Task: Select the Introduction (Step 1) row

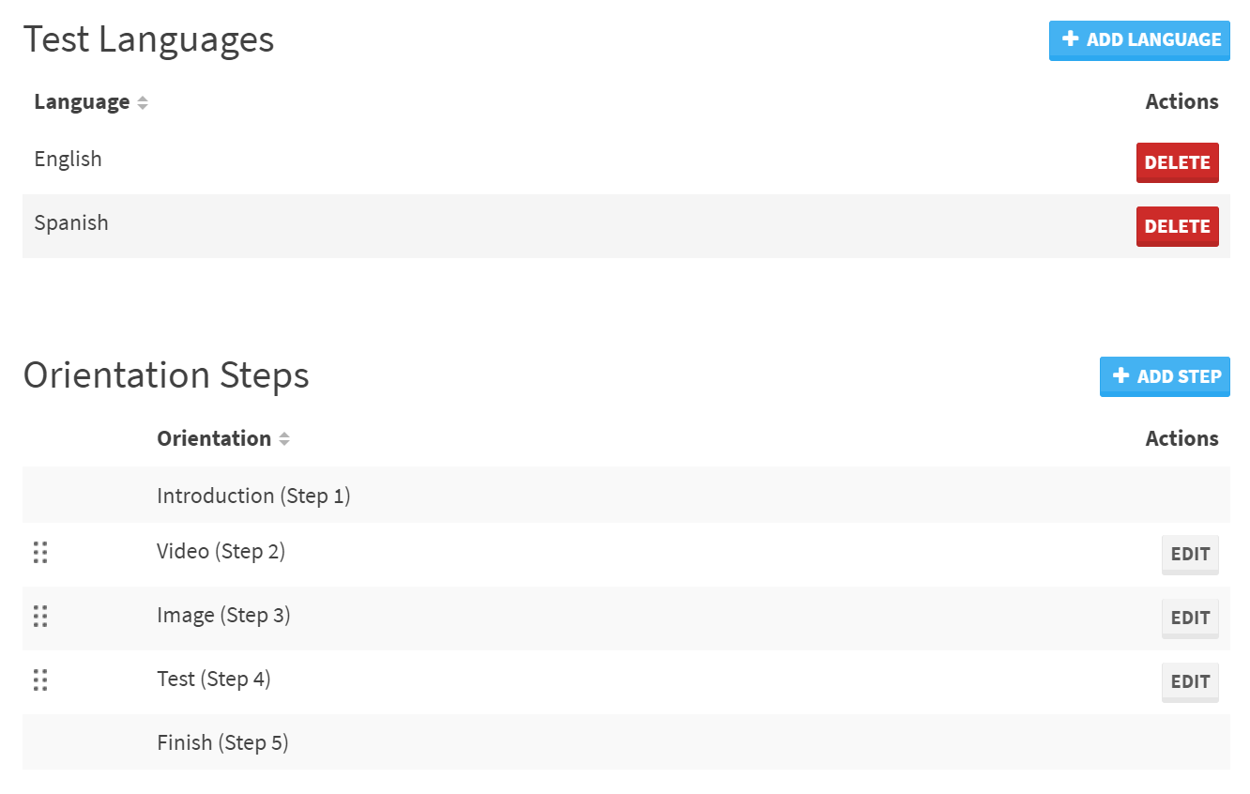Action: tap(253, 496)
